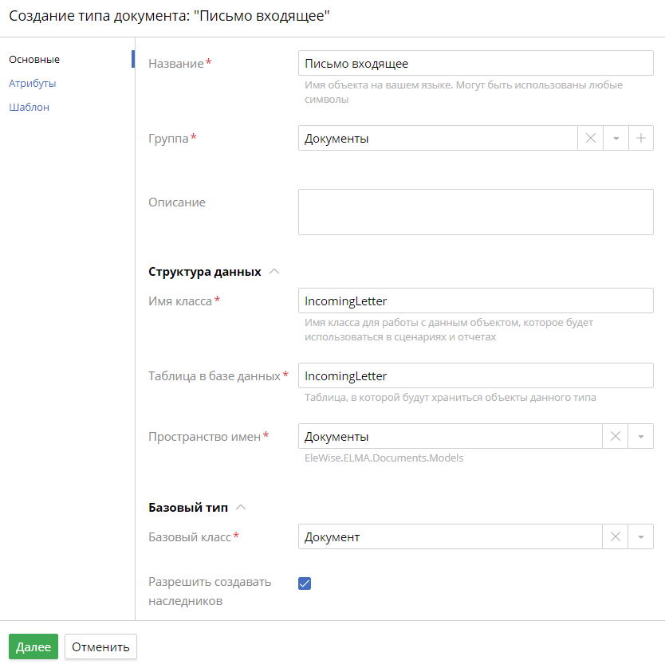Click the Название input field
665x664 pixels.
[x=474, y=62]
